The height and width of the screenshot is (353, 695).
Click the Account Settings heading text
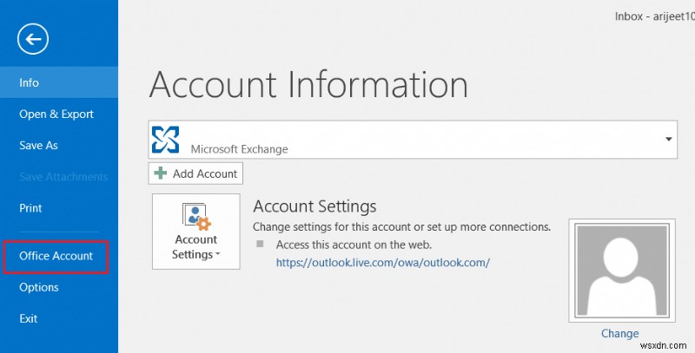pyautogui.click(x=314, y=206)
